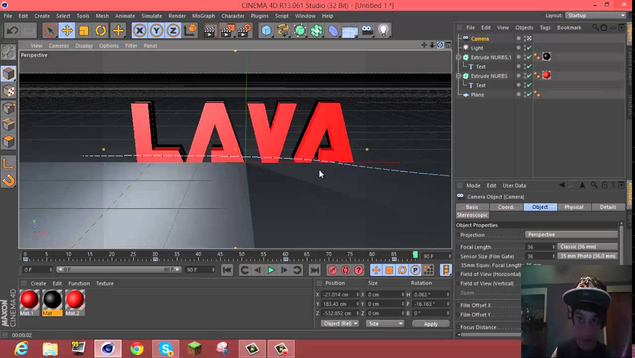
Task: Open the Projection Perspective dropdown
Action: point(571,235)
